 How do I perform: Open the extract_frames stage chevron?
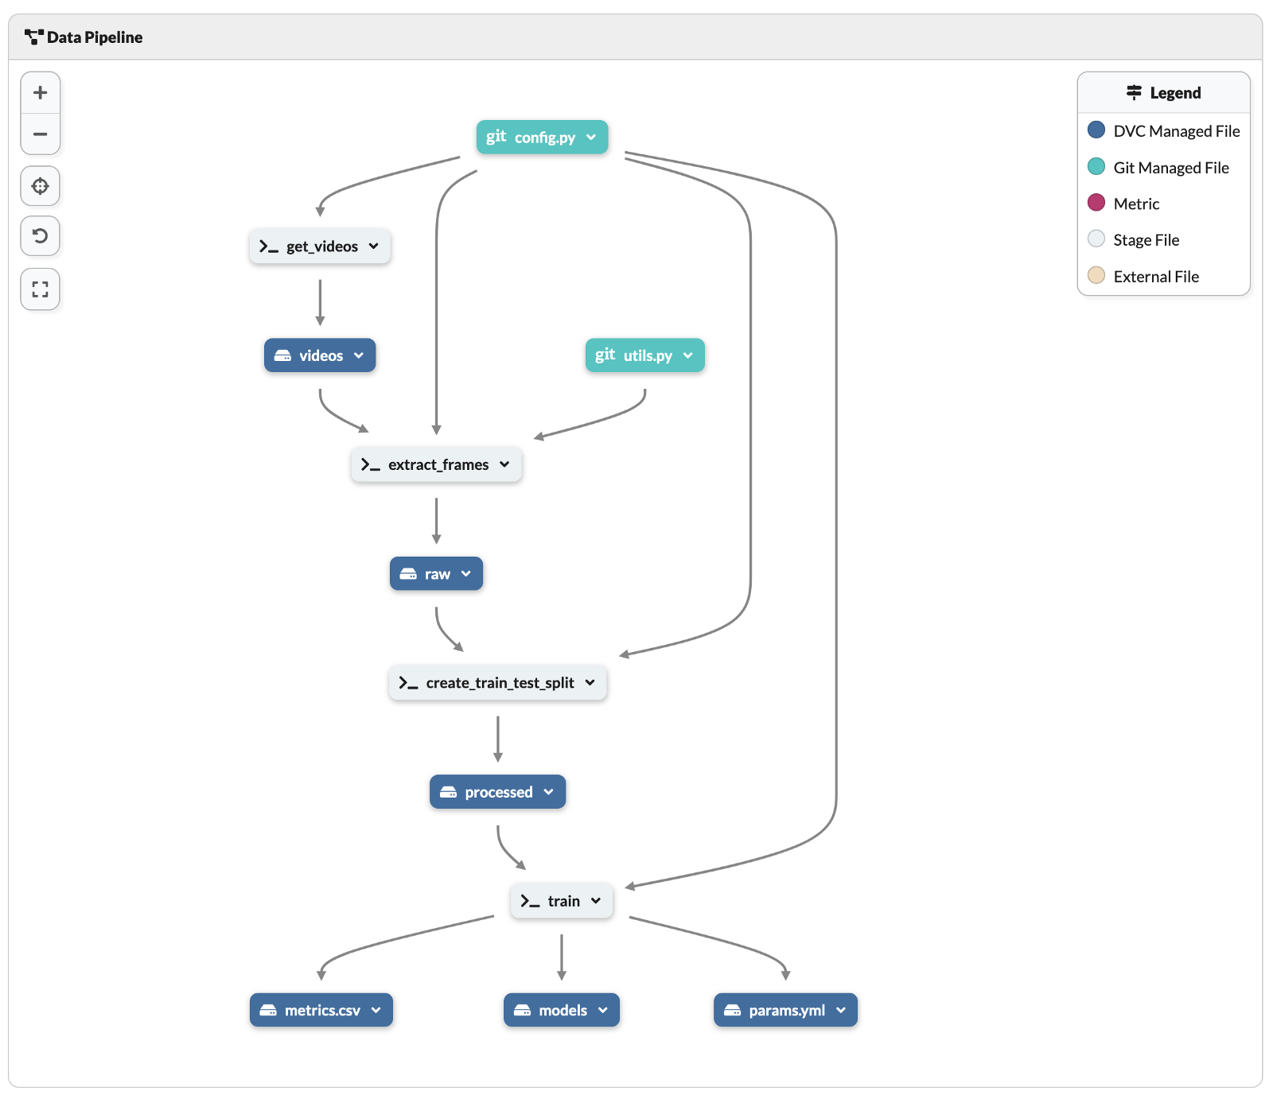tap(504, 464)
